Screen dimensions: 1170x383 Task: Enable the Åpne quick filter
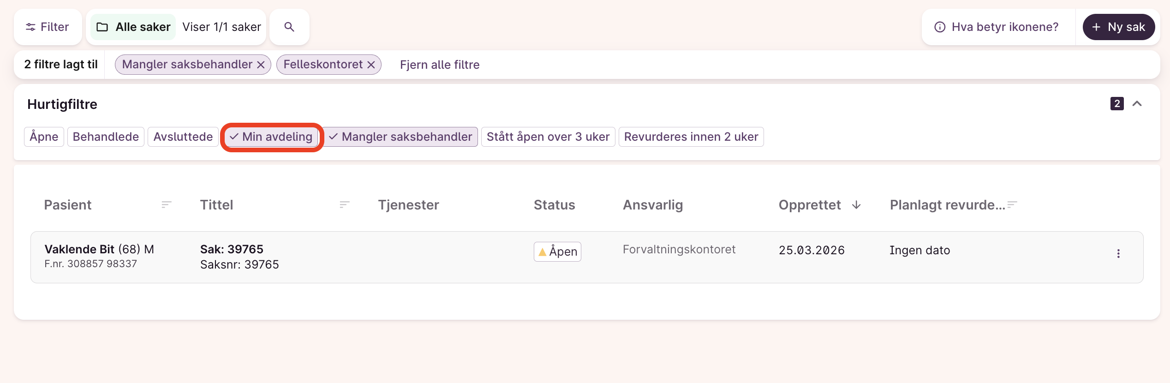[44, 137]
